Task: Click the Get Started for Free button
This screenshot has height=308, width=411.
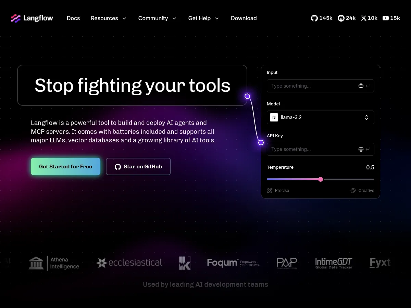Action: [x=65, y=167]
